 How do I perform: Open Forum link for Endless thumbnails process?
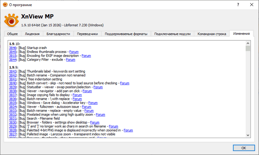click(74, 52)
